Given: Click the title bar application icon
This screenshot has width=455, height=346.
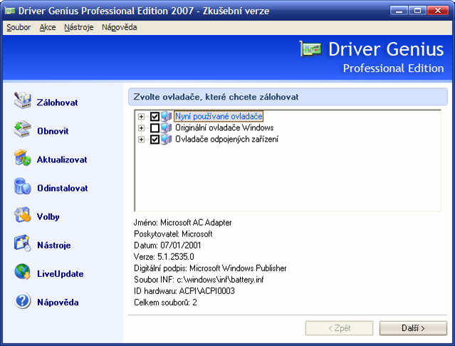Looking at the screenshot, I should (x=10, y=11).
